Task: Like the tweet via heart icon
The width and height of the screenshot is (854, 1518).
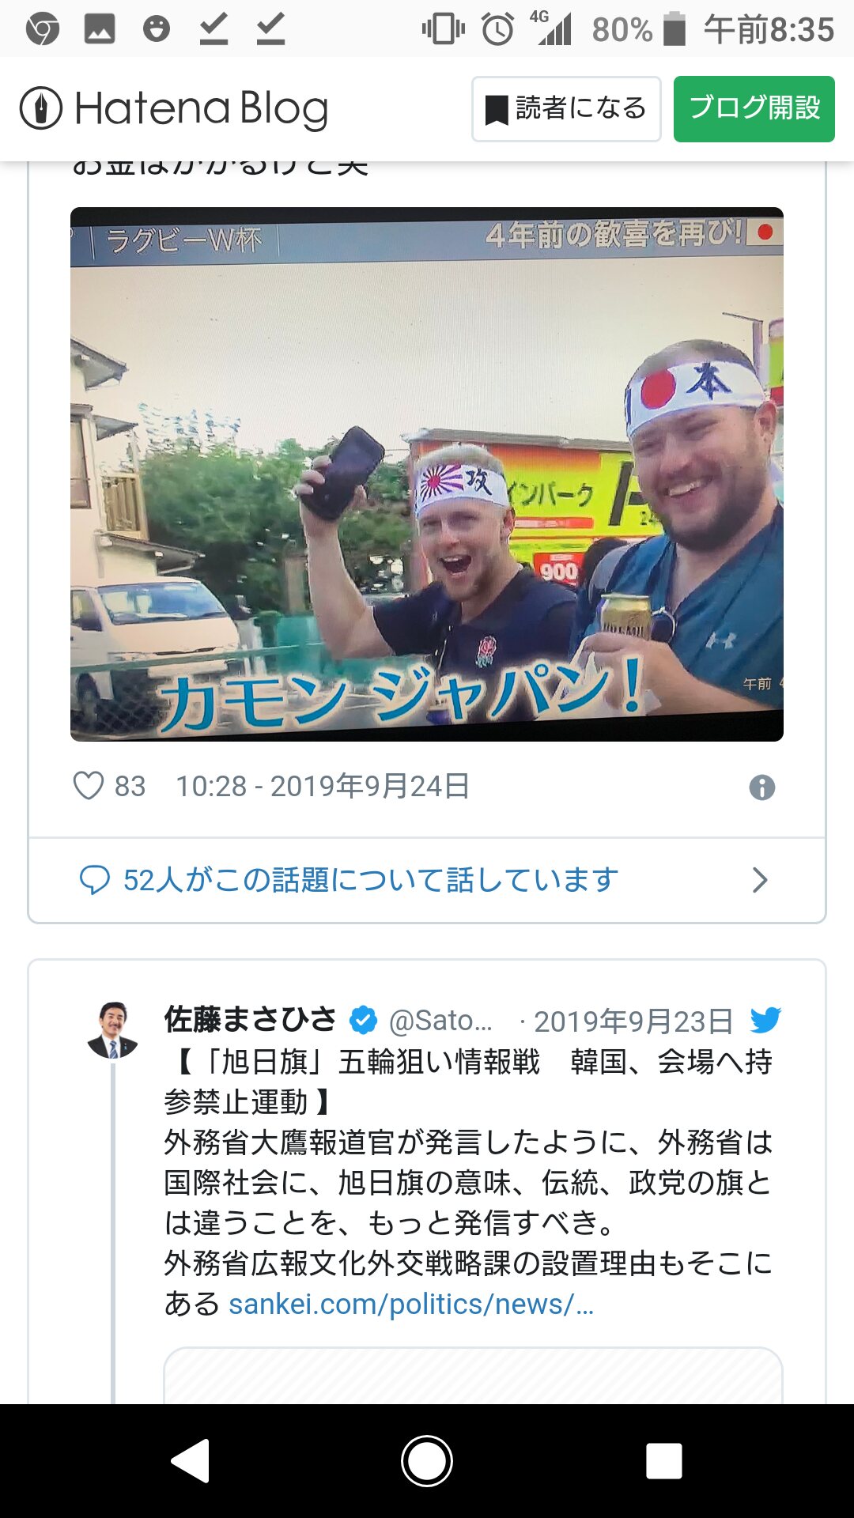Action: (89, 786)
